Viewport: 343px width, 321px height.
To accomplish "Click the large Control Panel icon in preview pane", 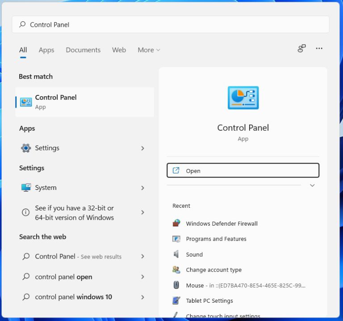I will tap(243, 98).
